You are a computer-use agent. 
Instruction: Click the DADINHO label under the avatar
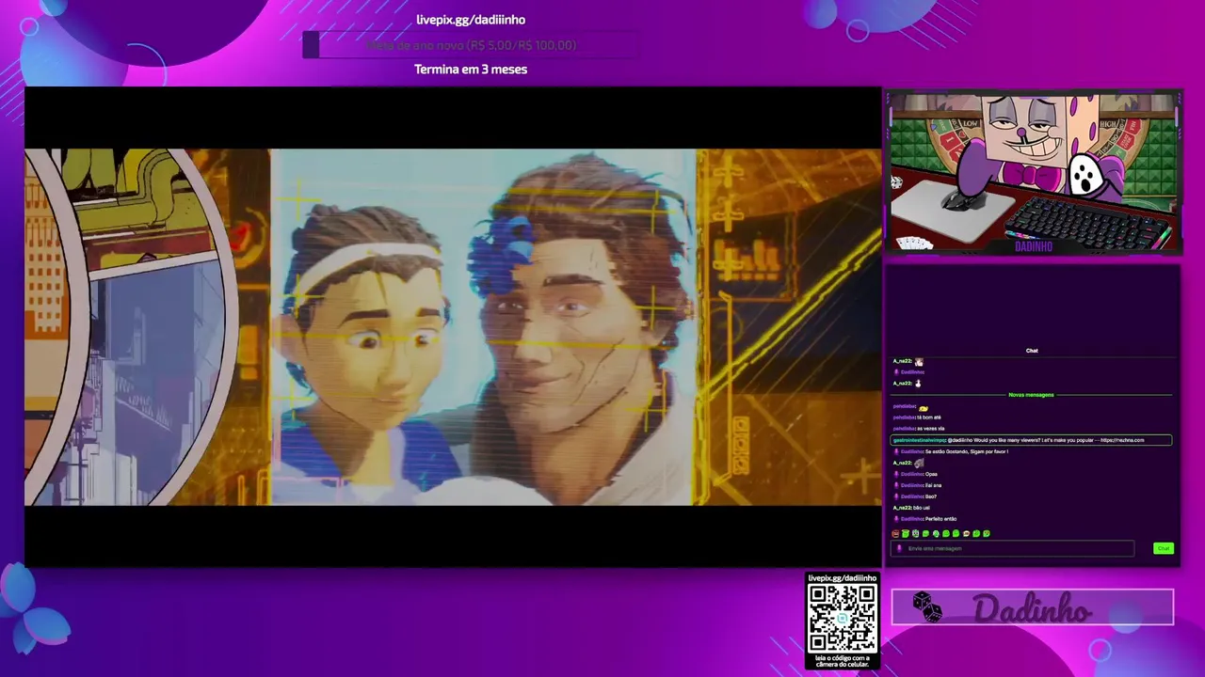(x=1033, y=246)
